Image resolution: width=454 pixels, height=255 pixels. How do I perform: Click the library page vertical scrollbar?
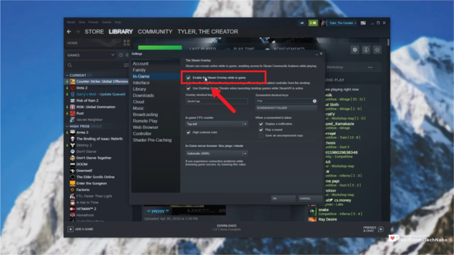(x=388, y=42)
